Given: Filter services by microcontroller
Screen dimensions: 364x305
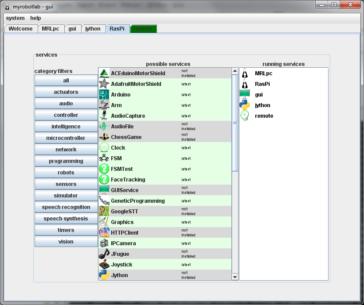Looking at the screenshot, I should tap(66, 138).
